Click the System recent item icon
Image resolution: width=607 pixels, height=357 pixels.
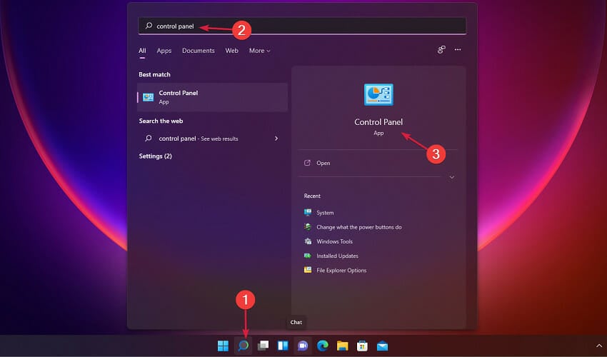308,212
